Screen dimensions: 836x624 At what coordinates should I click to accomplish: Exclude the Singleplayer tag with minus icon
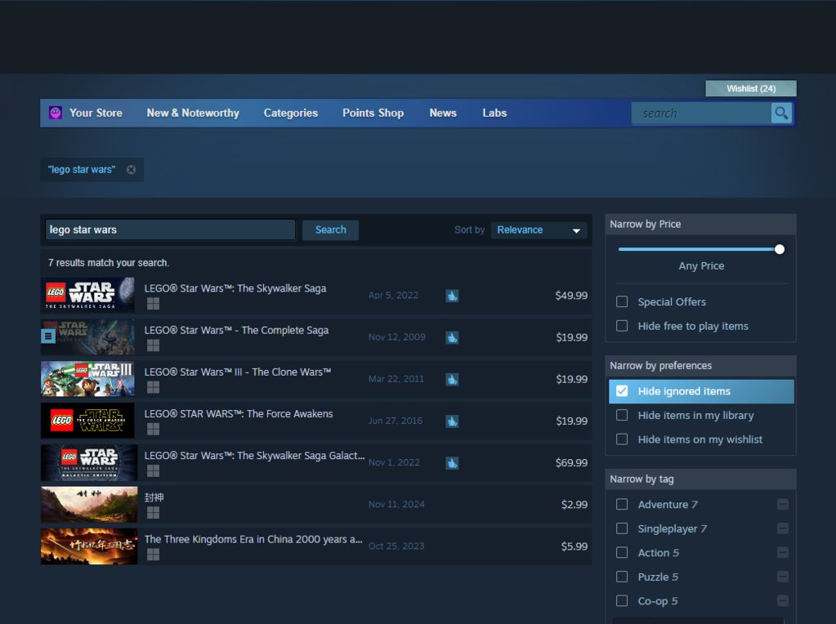[x=783, y=528]
